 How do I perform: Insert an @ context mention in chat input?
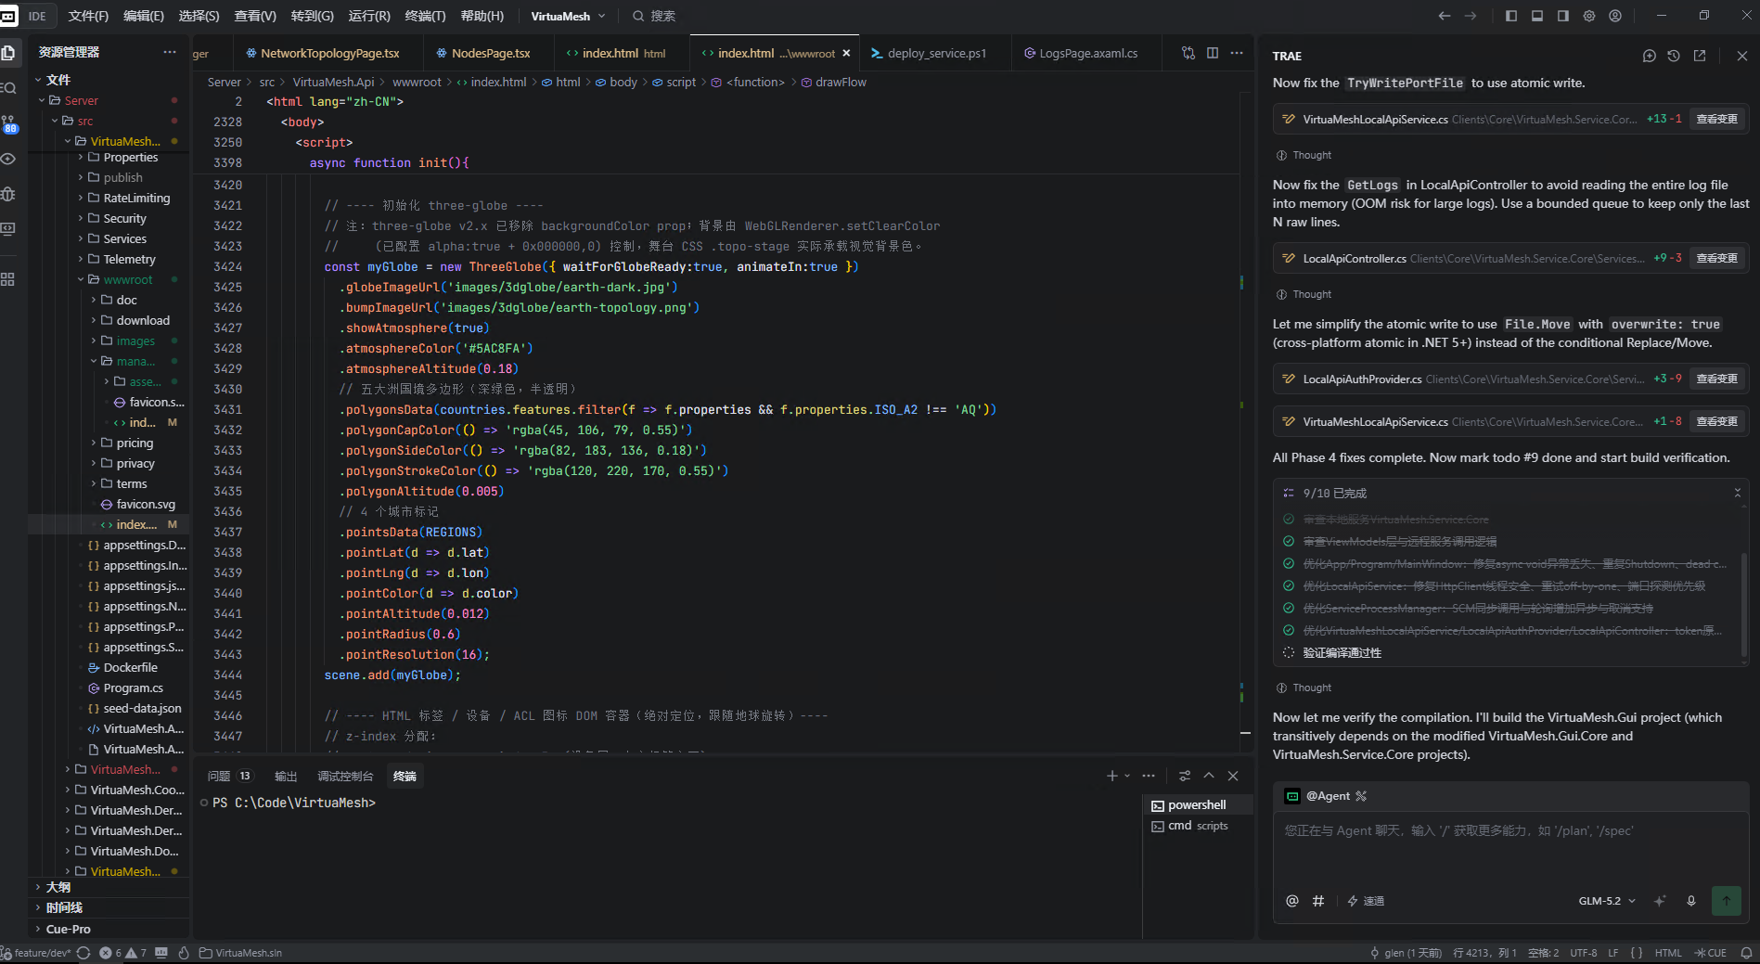click(x=1292, y=901)
